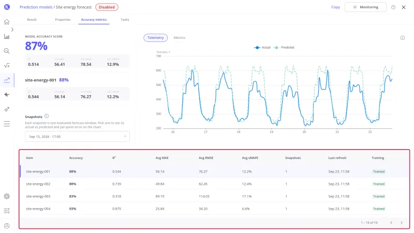The width and height of the screenshot is (414, 233).
Task: Switch to the Result tab
Action: tap(32, 20)
